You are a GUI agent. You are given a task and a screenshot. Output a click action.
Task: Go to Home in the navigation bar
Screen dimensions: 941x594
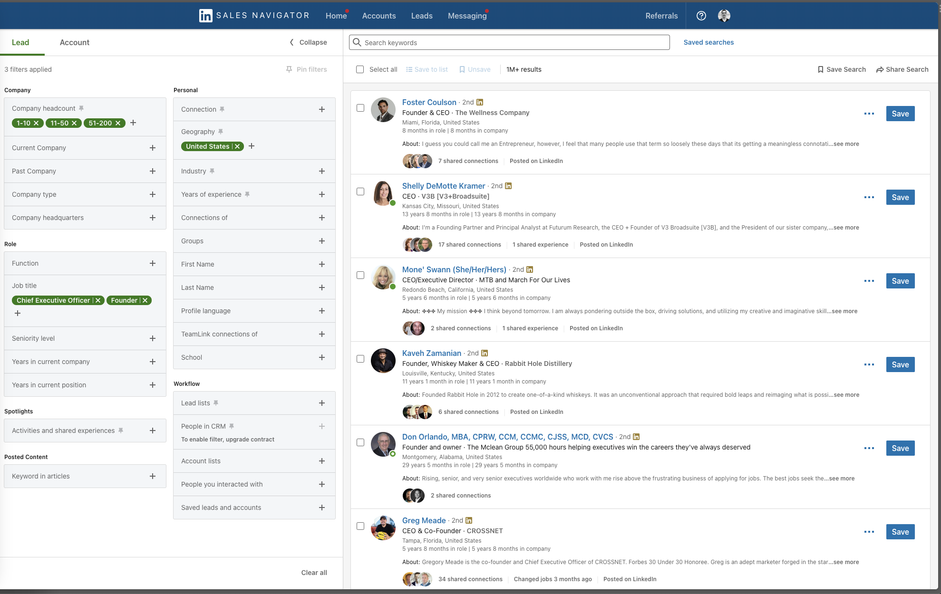[x=336, y=16]
